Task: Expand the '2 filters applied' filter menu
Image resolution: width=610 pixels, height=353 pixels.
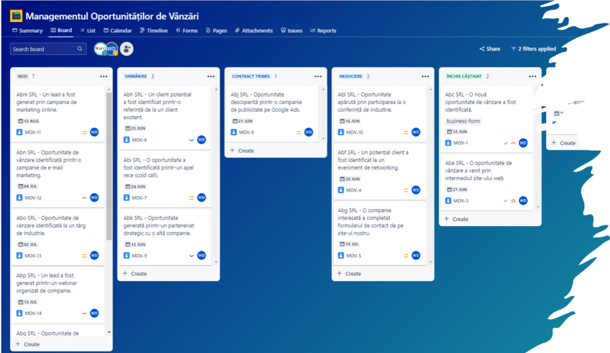Action: (x=533, y=49)
